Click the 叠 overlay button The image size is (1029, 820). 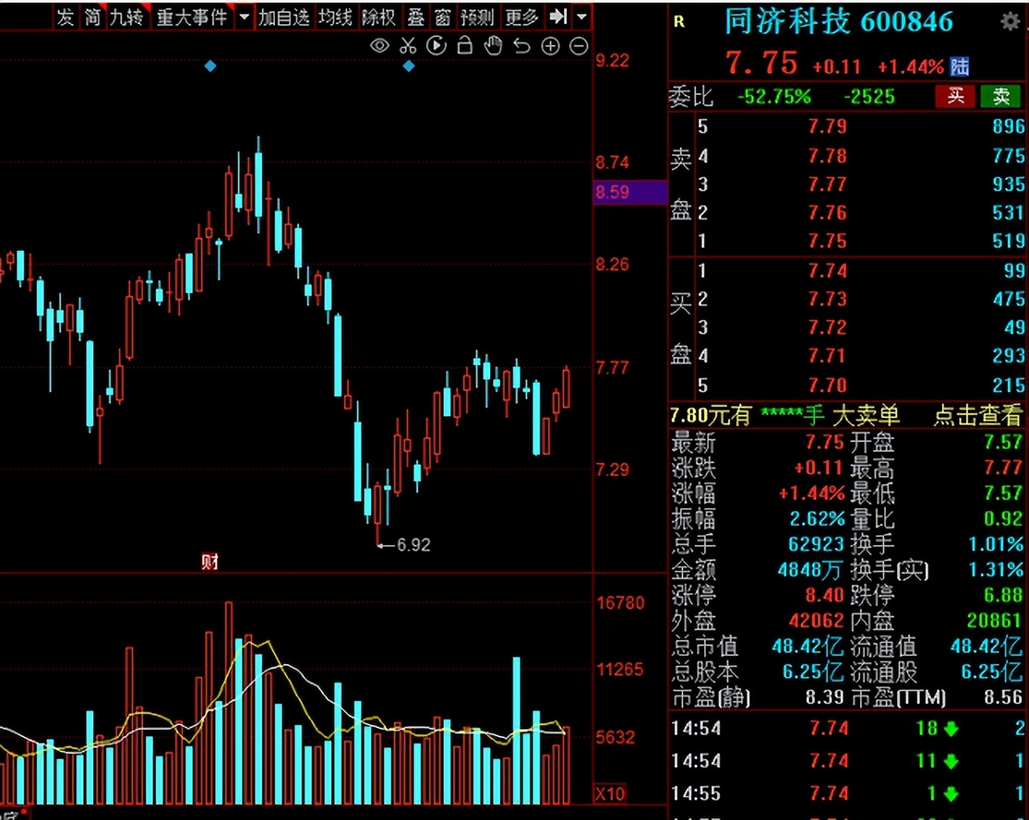coord(416,16)
